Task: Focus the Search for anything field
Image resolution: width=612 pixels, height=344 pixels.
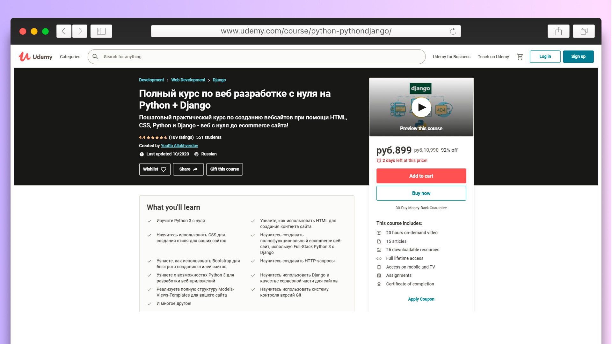Action: coord(257,57)
